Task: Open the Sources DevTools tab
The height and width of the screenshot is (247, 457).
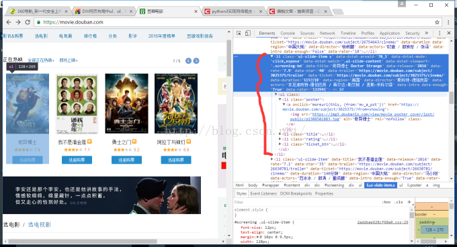Action: pyautogui.click(x=307, y=33)
